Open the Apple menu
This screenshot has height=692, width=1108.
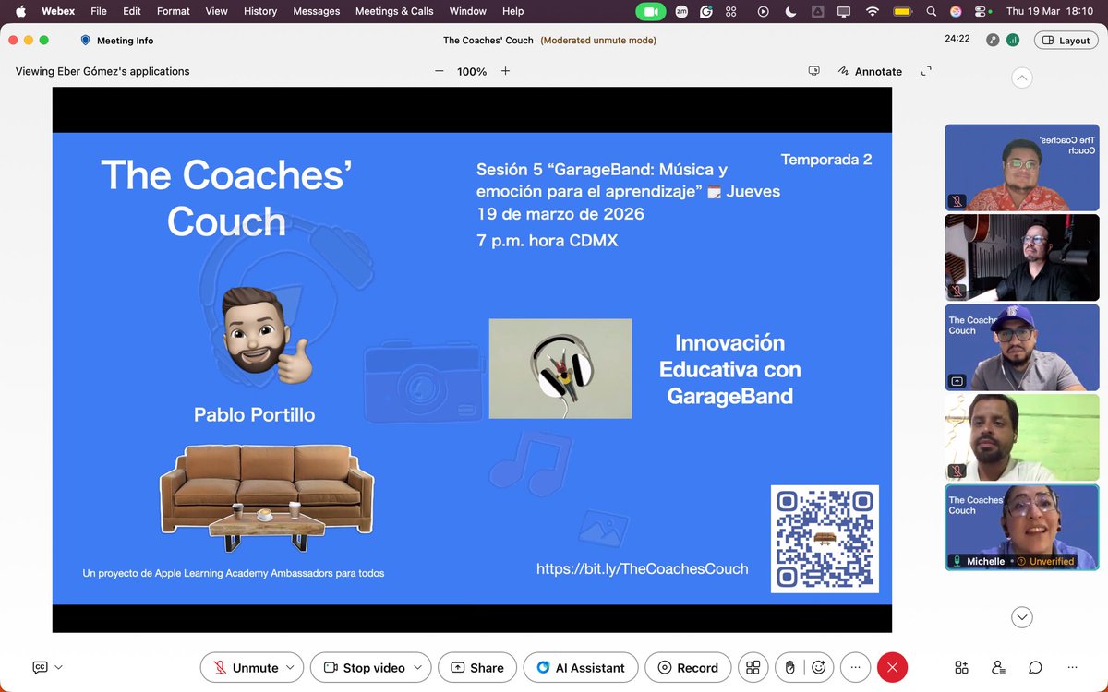click(20, 11)
